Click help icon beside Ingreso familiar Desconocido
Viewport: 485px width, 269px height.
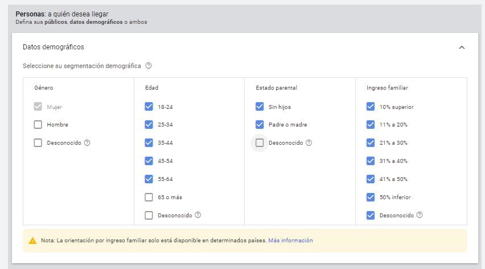point(420,215)
